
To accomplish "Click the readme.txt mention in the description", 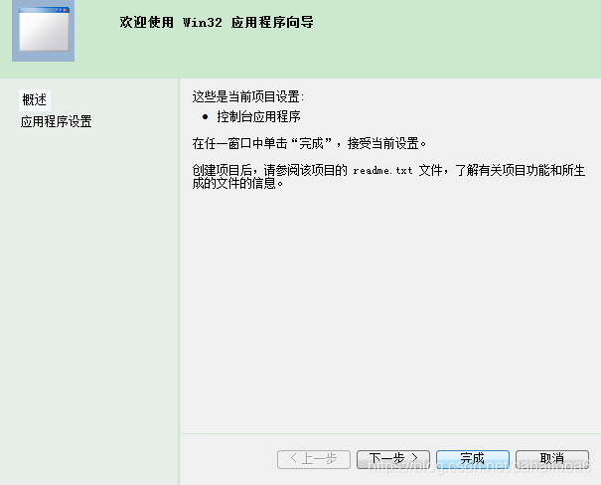I will pos(382,170).
